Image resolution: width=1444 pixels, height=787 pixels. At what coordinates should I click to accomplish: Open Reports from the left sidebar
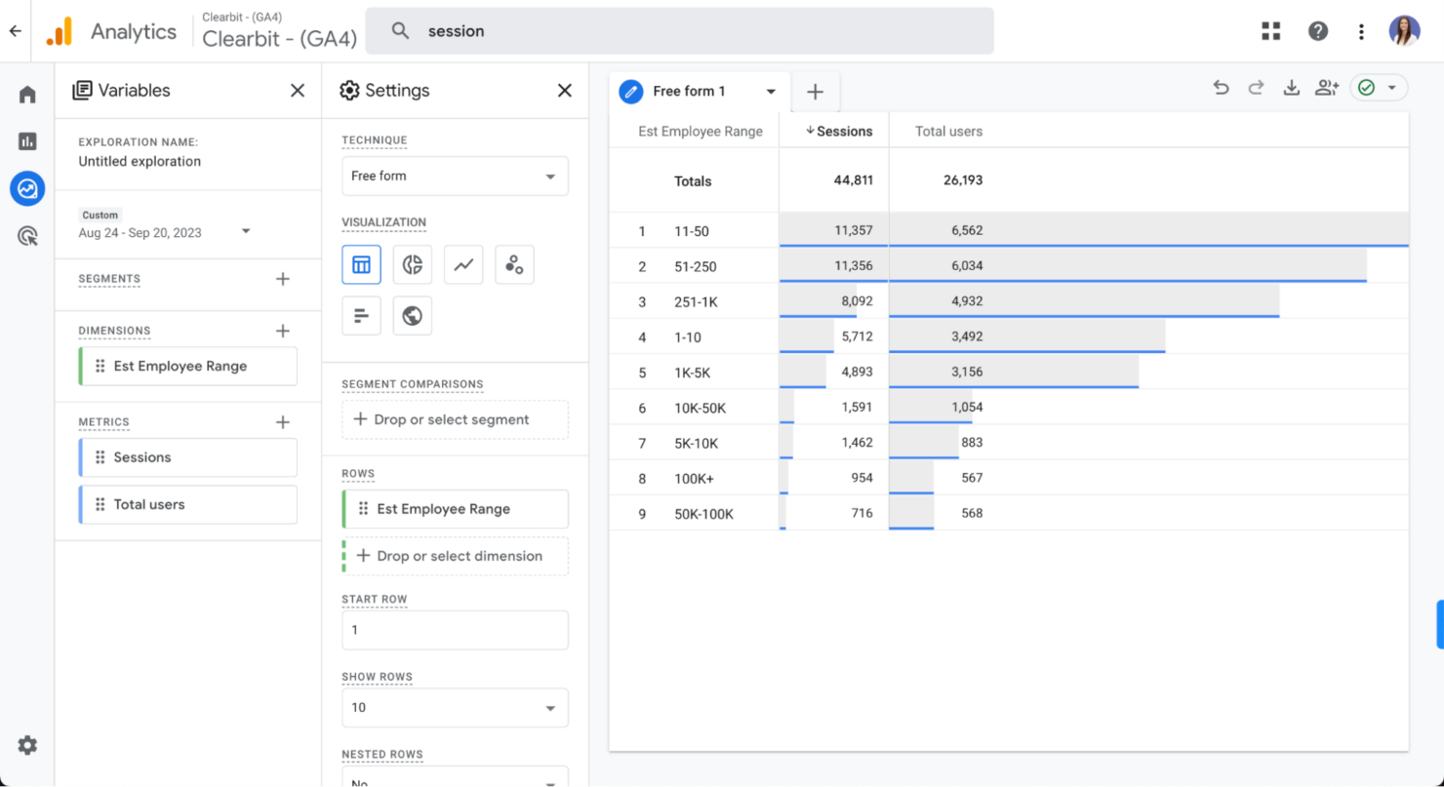(x=27, y=141)
